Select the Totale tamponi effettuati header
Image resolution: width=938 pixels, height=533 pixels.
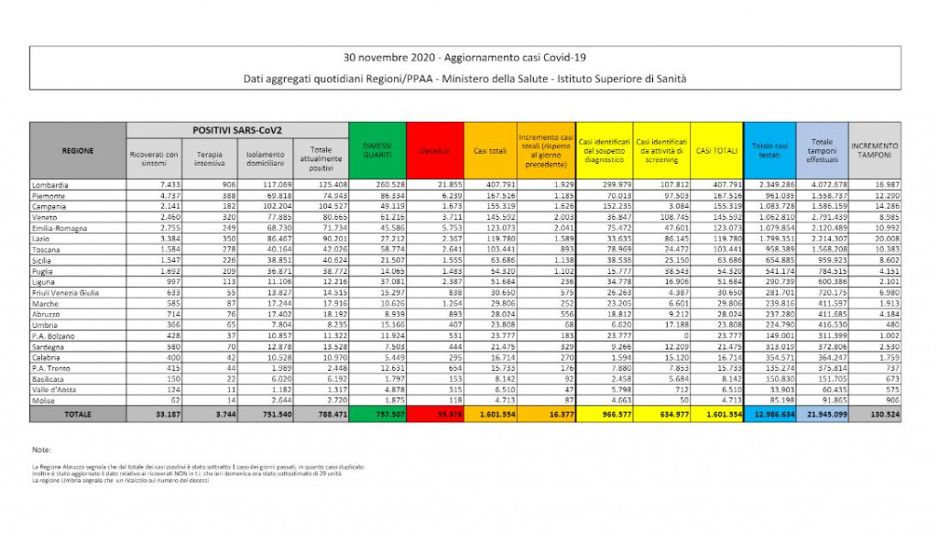pos(822,150)
